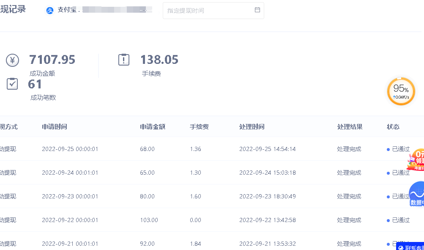Click the 103.00 amount cell
Viewport: 424px width, 250px height.
tap(149, 220)
